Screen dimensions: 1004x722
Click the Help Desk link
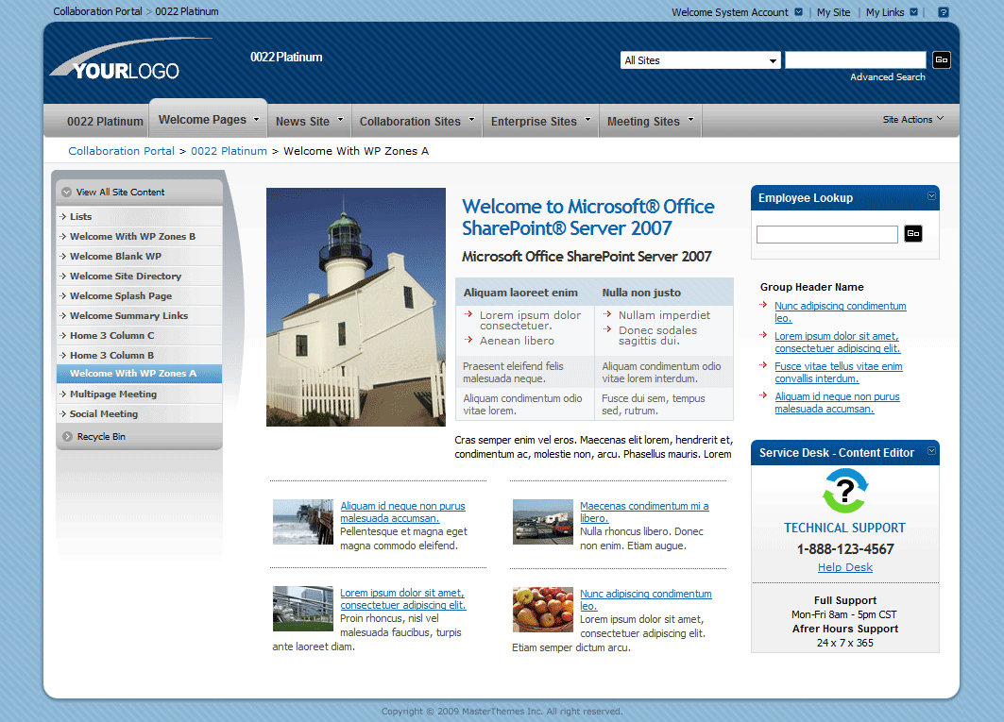tap(844, 566)
